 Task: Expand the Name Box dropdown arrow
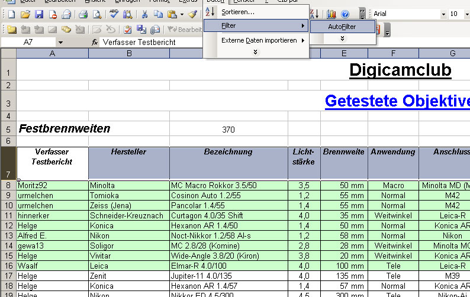[60, 43]
